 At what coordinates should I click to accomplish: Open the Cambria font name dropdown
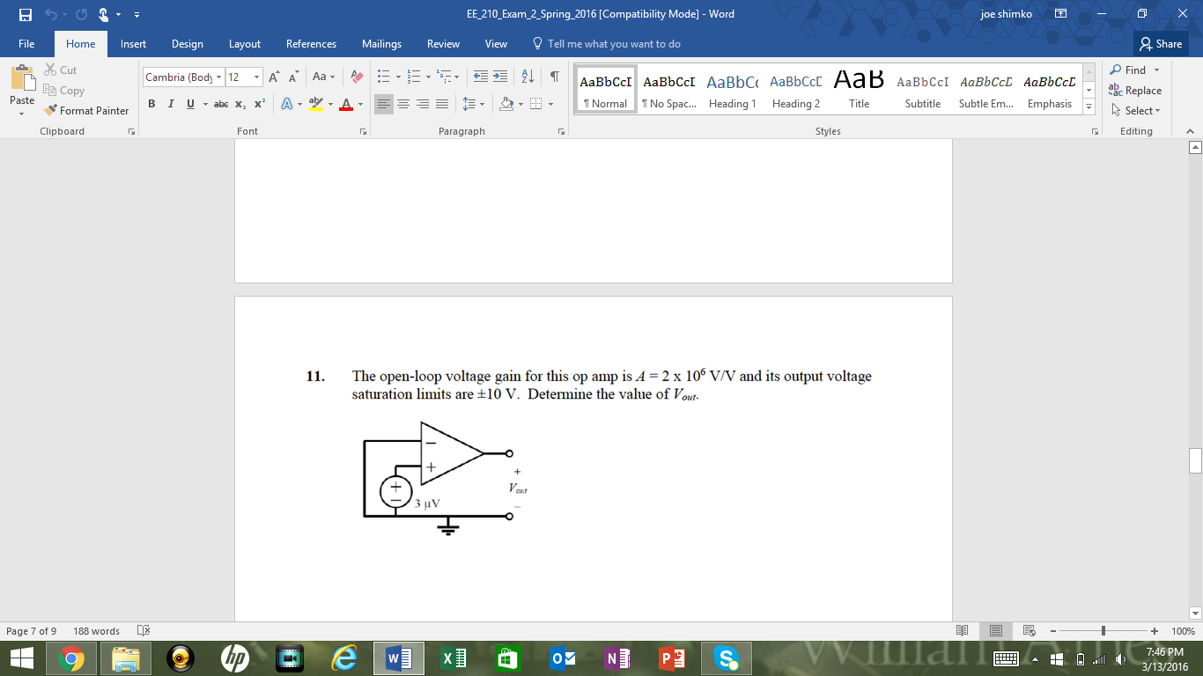[218, 77]
